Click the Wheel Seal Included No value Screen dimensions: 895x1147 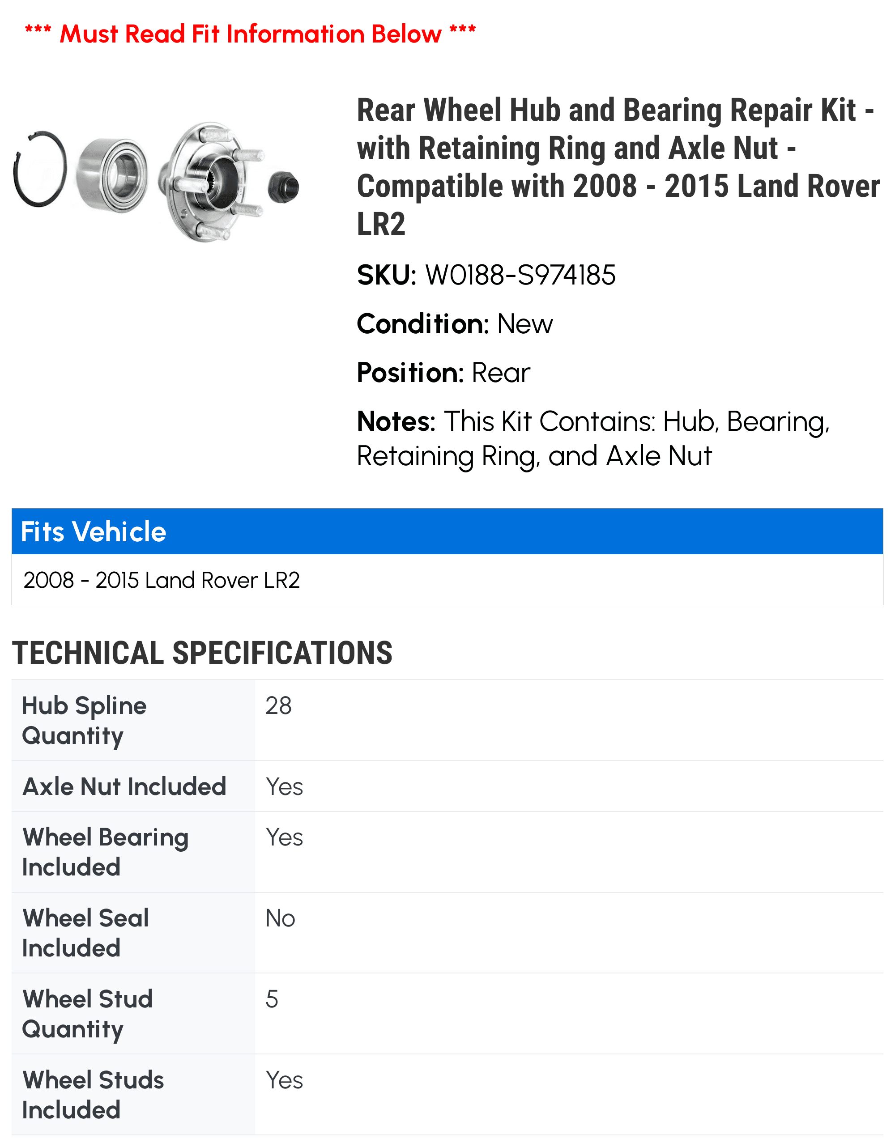(281, 918)
